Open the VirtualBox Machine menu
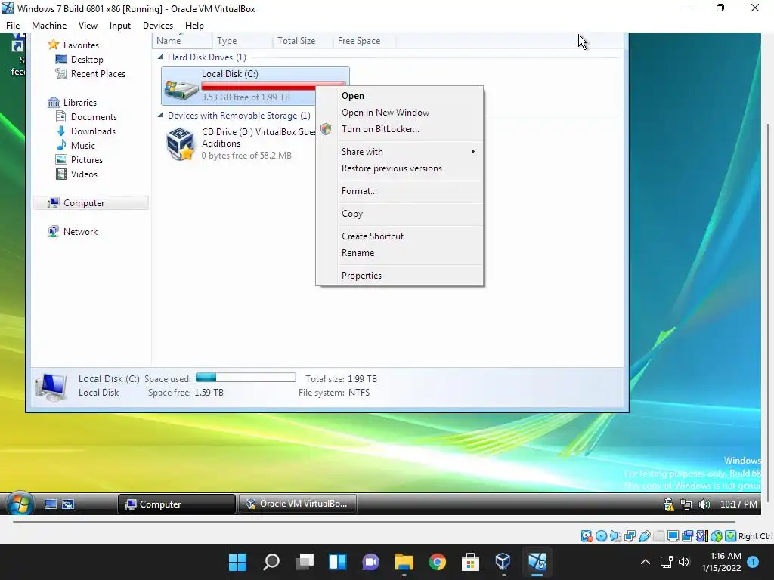This screenshot has height=580, width=774. [49, 26]
